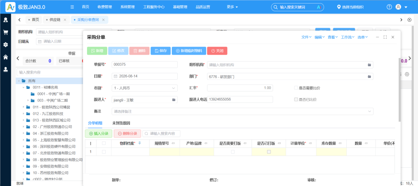
Task: Click the pin icon on 产地/品牌 column
Action: click(206, 144)
